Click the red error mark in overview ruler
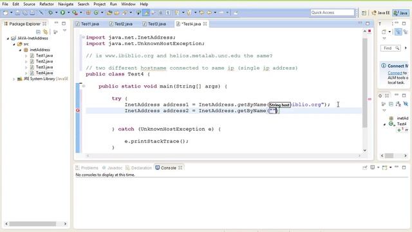 [370, 99]
